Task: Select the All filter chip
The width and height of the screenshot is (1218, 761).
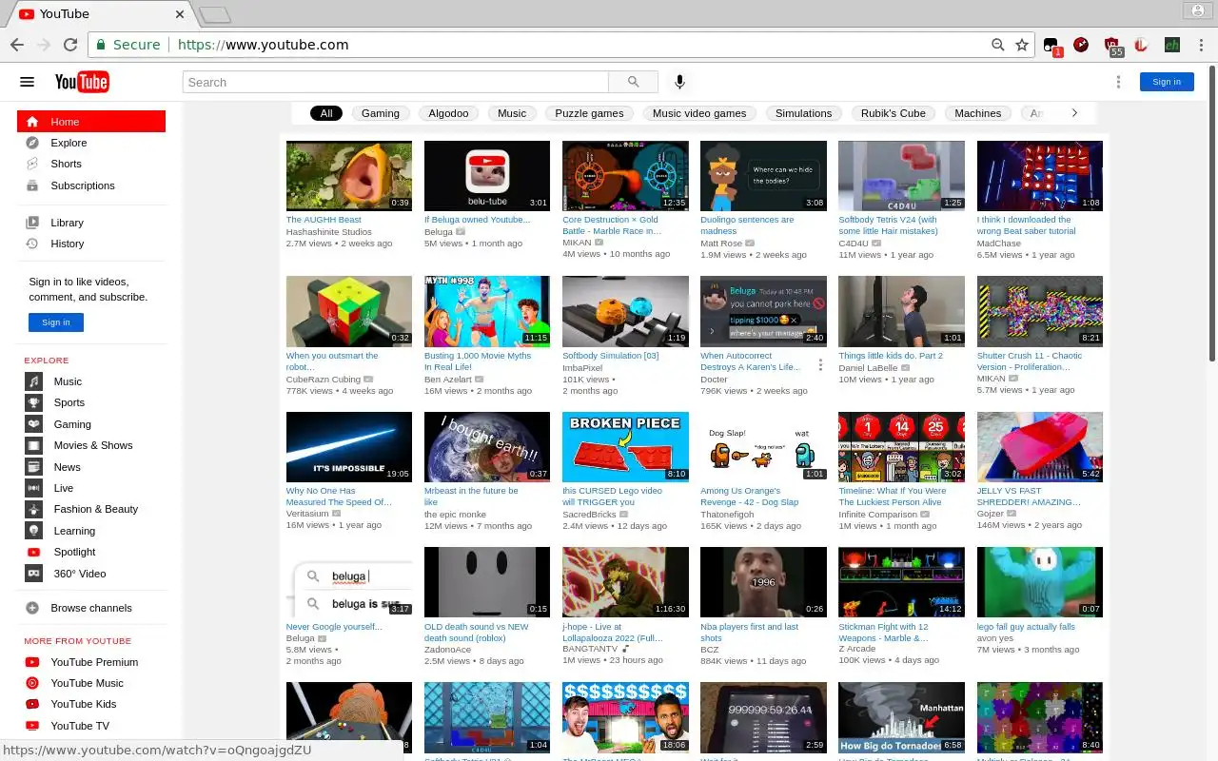Action: 326,113
